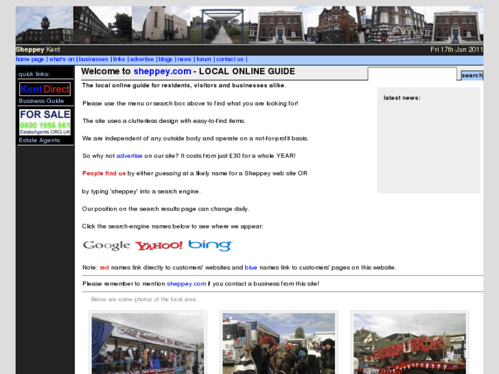This screenshot has height=374, width=499.
Task: Click the clock tower header photo
Action: [45, 25]
